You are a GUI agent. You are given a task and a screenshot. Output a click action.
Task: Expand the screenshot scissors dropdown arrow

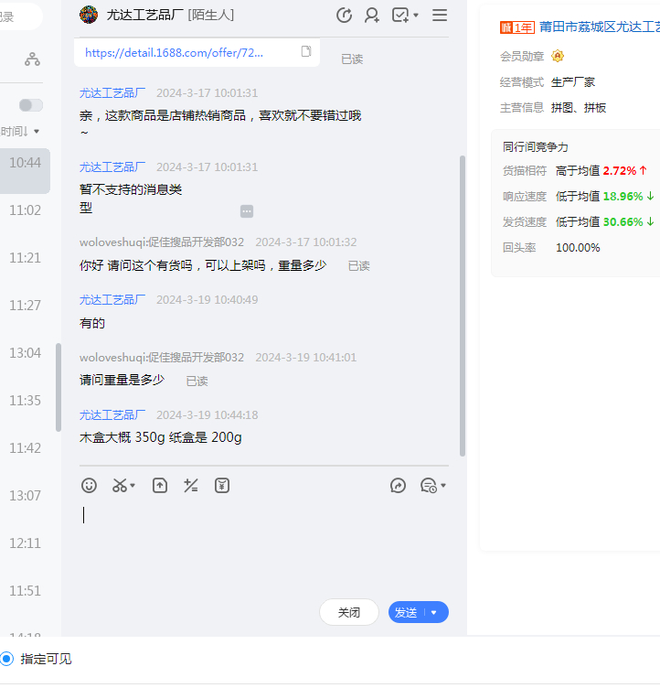133,486
